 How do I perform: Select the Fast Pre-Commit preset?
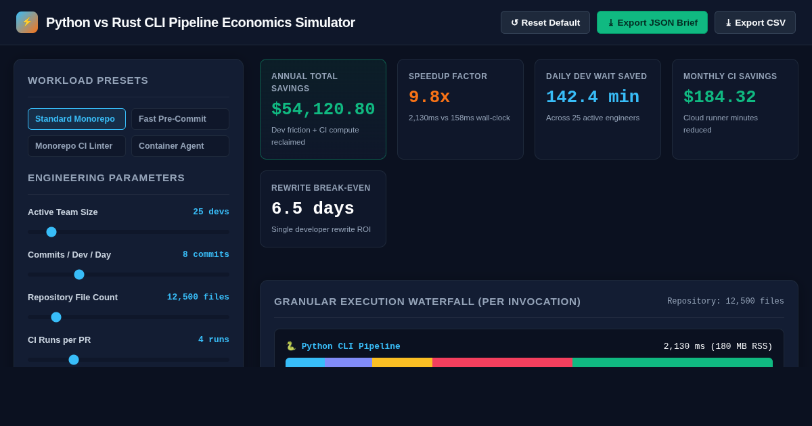pyautogui.click(x=180, y=119)
